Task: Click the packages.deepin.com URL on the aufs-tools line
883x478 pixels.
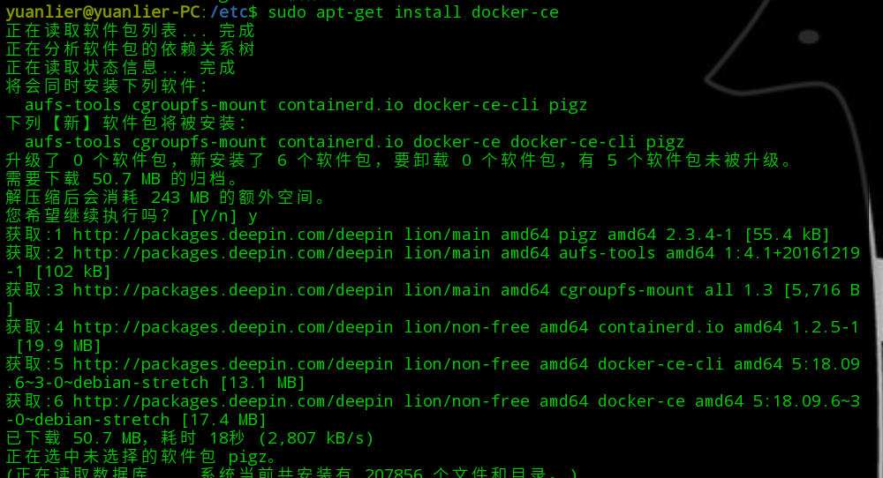Action: [233, 253]
